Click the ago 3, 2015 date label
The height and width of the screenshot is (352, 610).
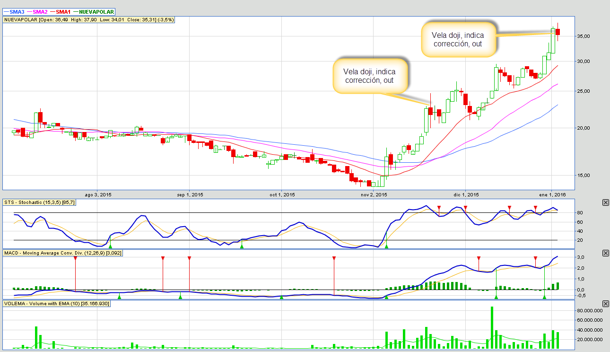click(x=98, y=194)
